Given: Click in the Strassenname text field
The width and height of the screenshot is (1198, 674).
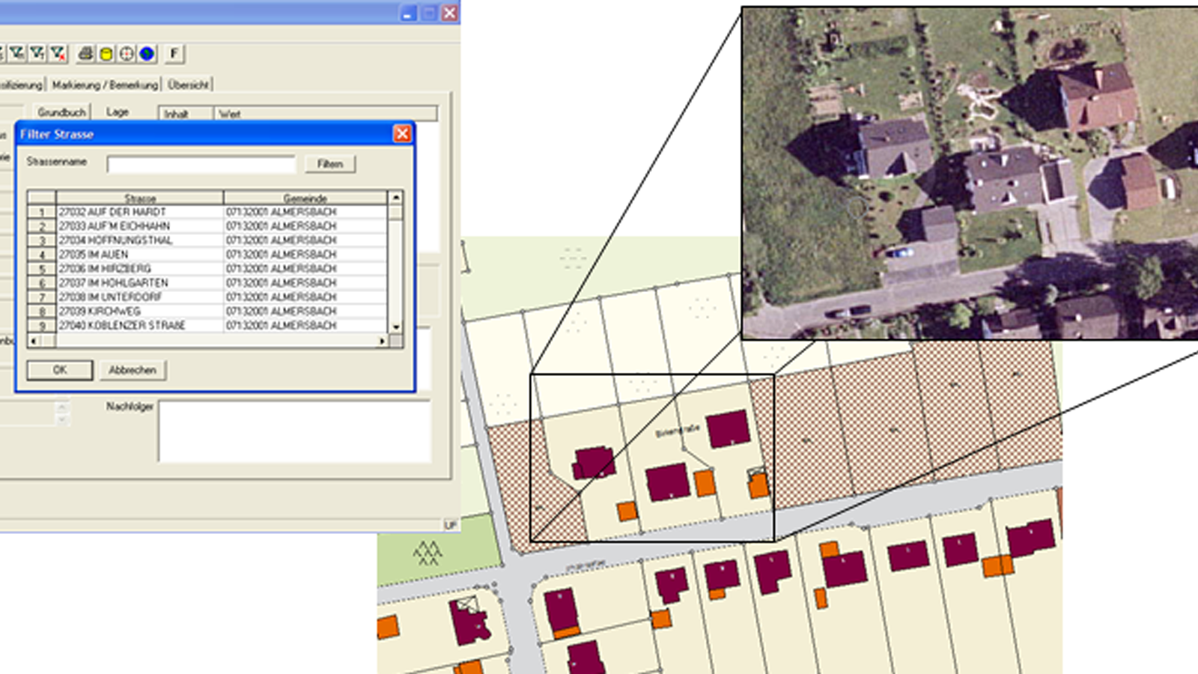Looking at the screenshot, I should 201,164.
